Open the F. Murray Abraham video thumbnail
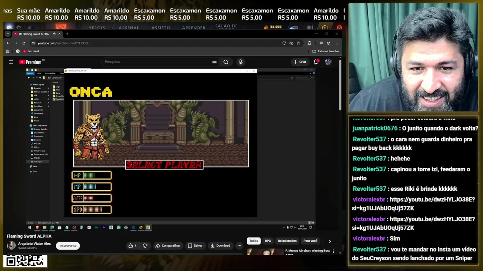 tap(265, 252)
